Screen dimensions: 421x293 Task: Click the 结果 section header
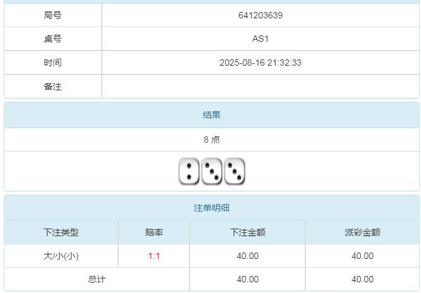(211, 115)
